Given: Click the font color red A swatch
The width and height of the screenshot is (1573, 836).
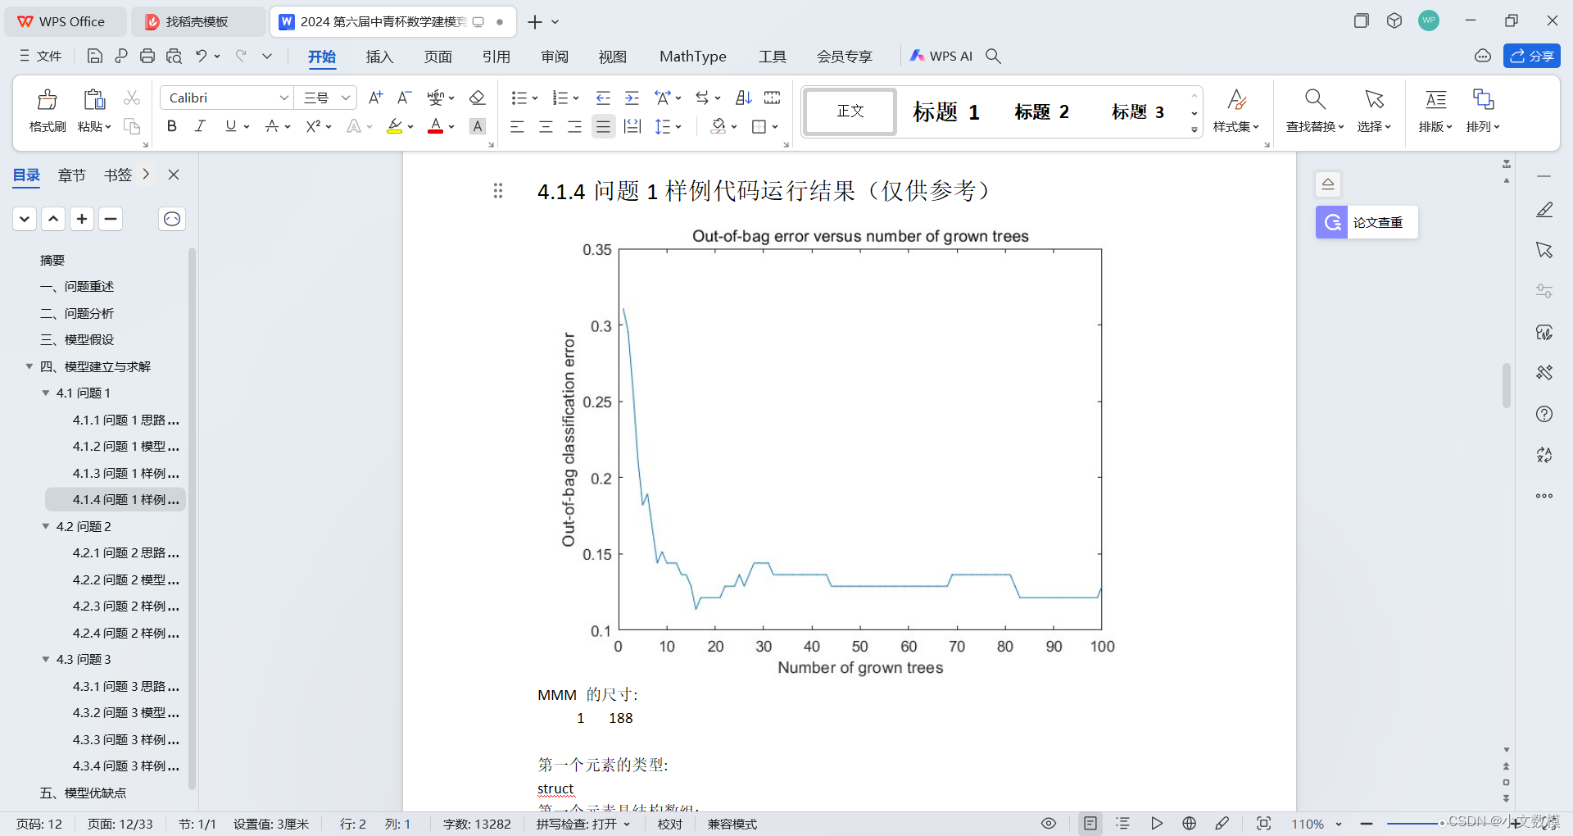Looking at the screenshot, I should (436, 126).
